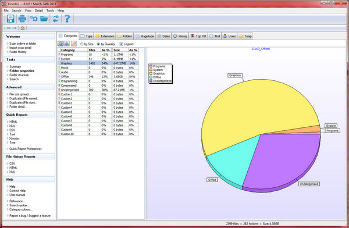Screen dimensions: 349x228
Task: Click the edit chart pencil icon
Action: pos(74,44)
